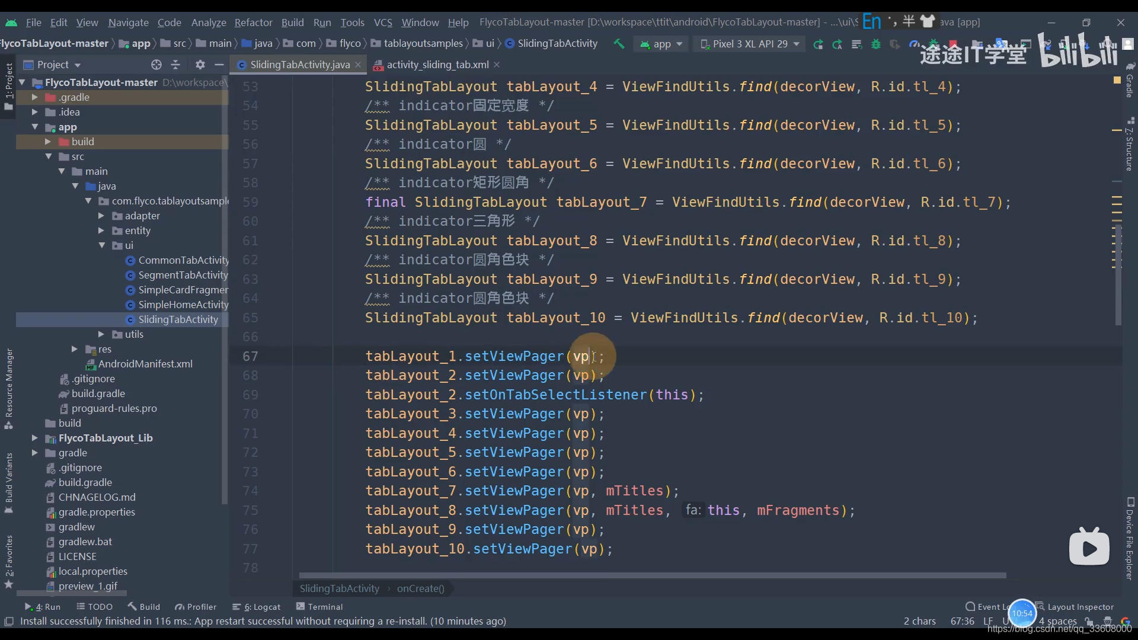
Task: Open the Terminal tool window
Action: click(319, 607)
